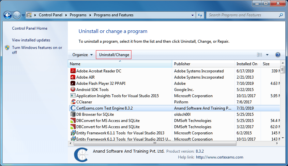Open the Help question mark icon
Screen dimensions: 288x166
[x=278, y=55]
